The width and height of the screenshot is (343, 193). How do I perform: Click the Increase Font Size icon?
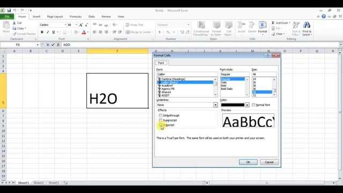tap(81, 25)
